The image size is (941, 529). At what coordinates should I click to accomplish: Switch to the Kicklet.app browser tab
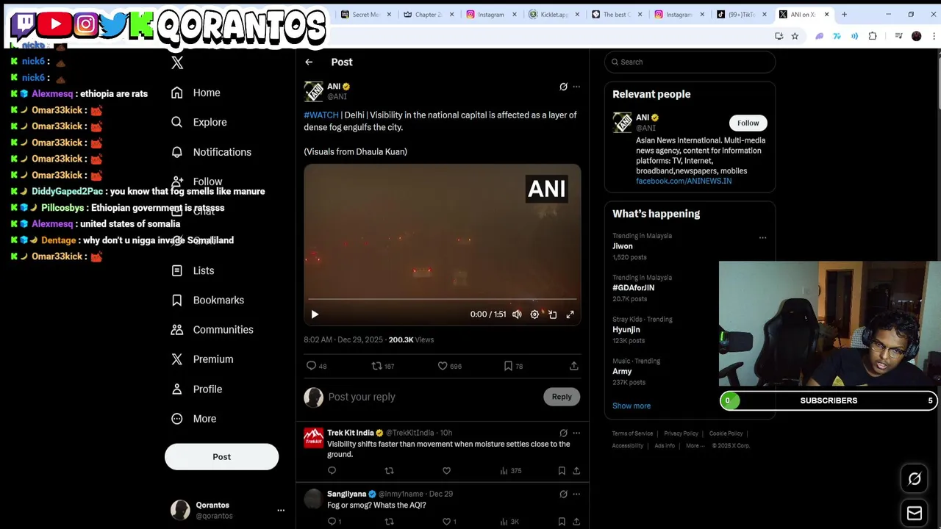[555, 15]
